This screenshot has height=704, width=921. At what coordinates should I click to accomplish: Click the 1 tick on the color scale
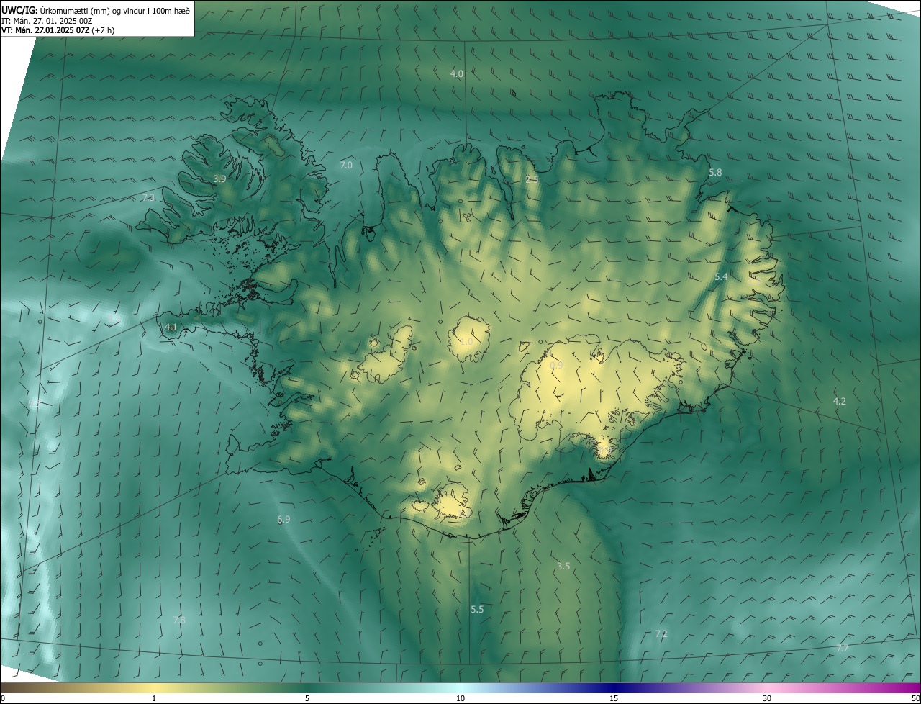[x=154, y=698]
